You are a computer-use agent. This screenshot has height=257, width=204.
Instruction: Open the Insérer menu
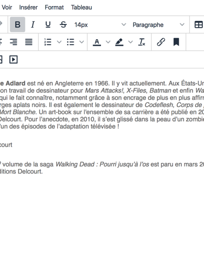pyautogui.click(x=28, y=8)
